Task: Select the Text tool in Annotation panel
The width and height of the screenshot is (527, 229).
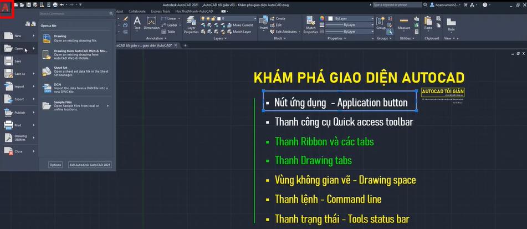Action: click(x=137, y=23)
